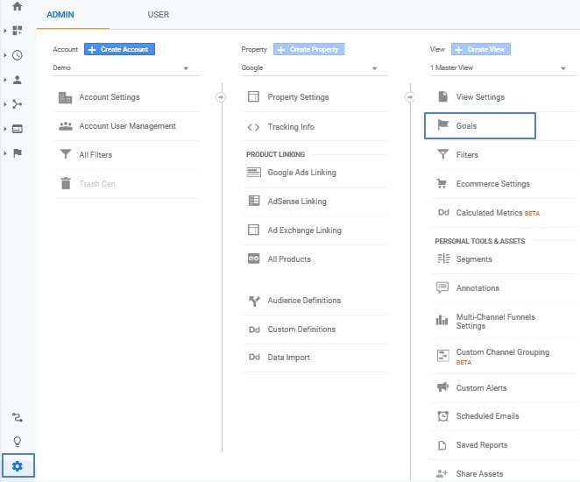Screen dimensions: 580x482
Task: Open the Audience person icon in sidebar
Action: point(18,80)
